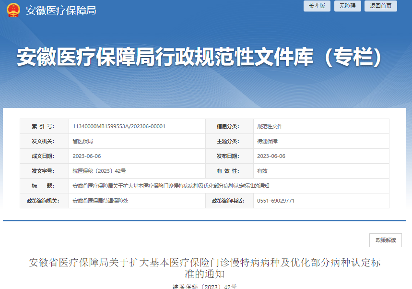Click the 索引号 label cell

pos(43,126)
